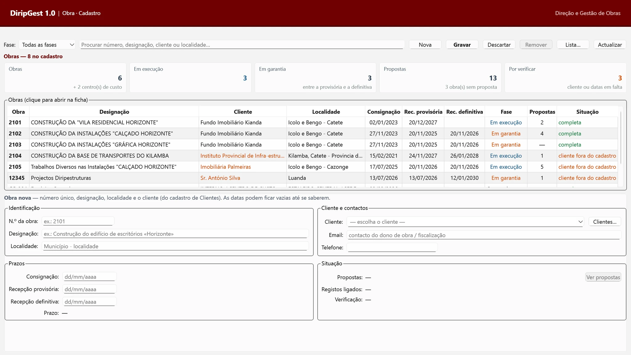Image resolution: width=631 pixels, height=355 pixels.
Task: Click the Em garantia summary card
Action: (x=315, y=78)
